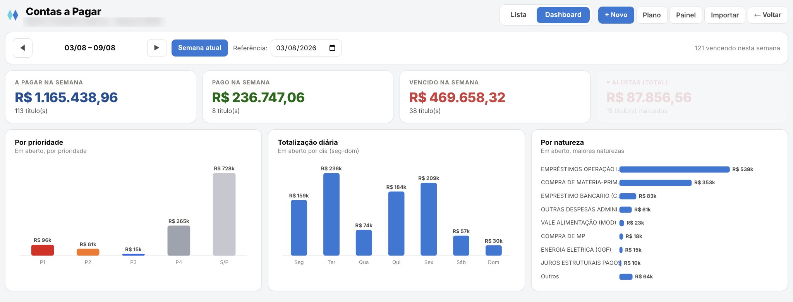Select the Ter bar showing R$ 236k
This screenshot has width=793, height=302.
click(331, 214)
